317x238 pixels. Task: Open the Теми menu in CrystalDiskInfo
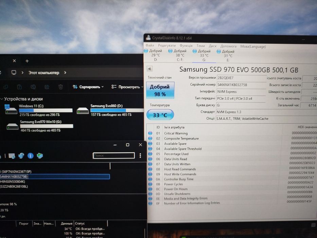coord(200,46)
